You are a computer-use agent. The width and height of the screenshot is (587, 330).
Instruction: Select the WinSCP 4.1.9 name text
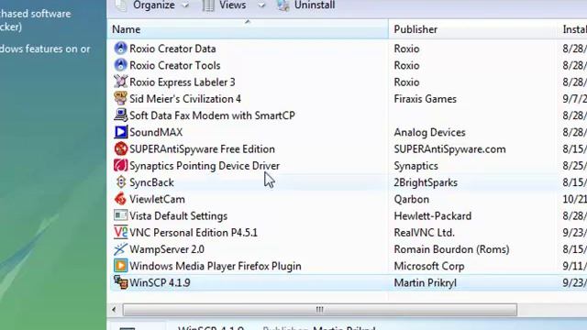pyautogui.click(x=160, y=283)
